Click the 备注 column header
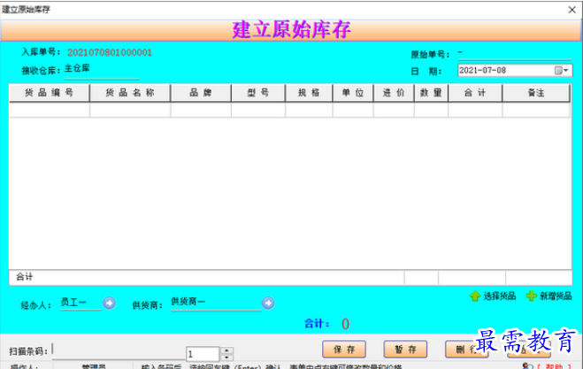Viewport: 583px width, 369px height. pyautogui.click(x=536, y=93)
